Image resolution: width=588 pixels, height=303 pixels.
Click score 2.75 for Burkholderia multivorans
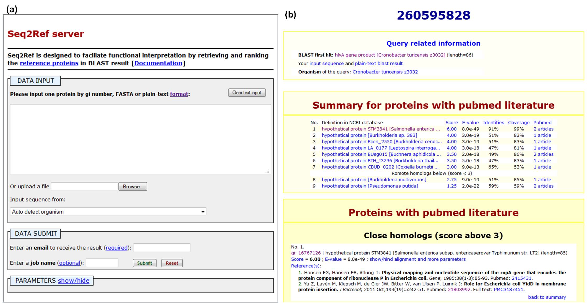coord(452,180)
